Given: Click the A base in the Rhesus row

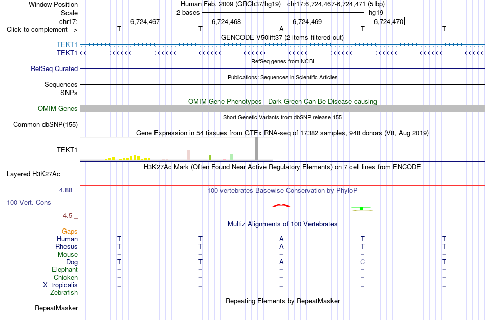Looking at the screenshot, I should coord(281,246).
